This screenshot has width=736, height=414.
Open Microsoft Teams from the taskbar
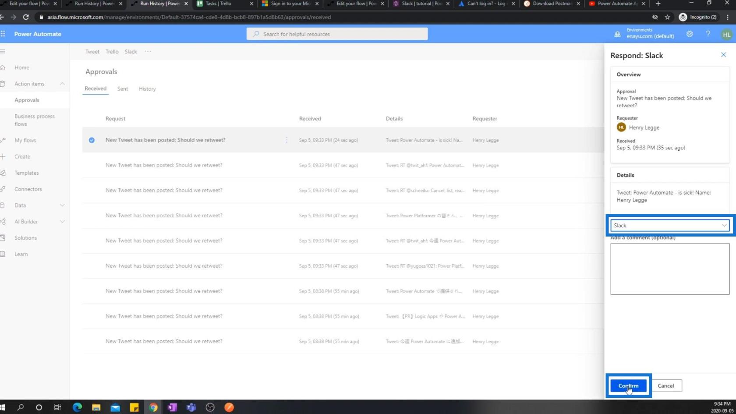pyautogui.click(x=191, y=407)
